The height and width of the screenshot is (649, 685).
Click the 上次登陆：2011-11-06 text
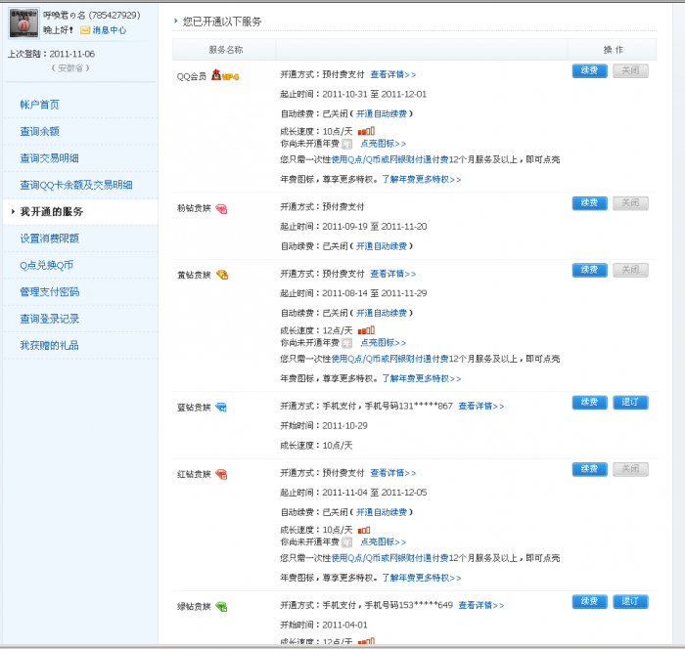51,54
